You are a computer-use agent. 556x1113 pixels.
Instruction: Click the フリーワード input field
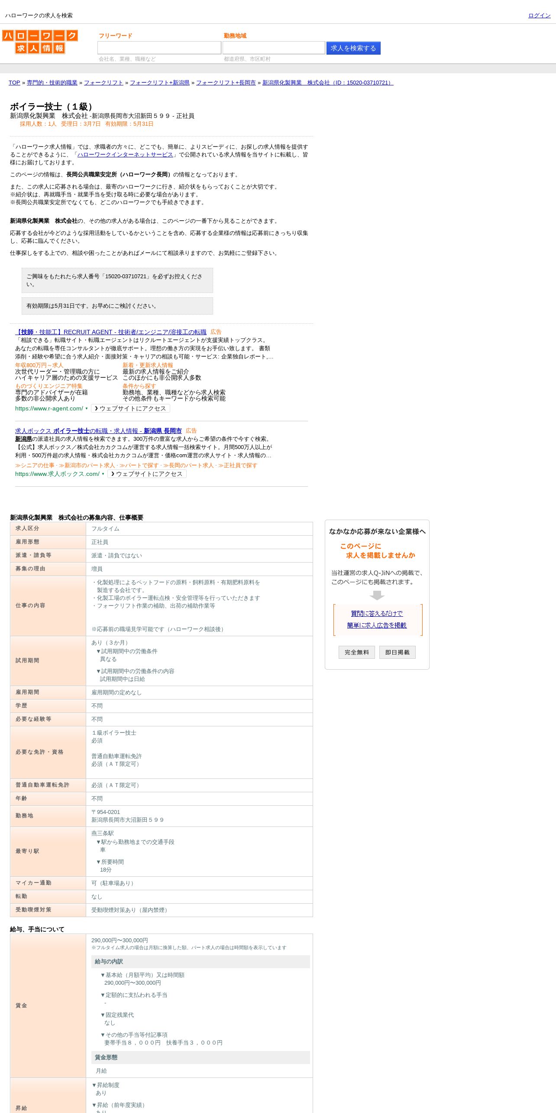[x=159, y=48]
